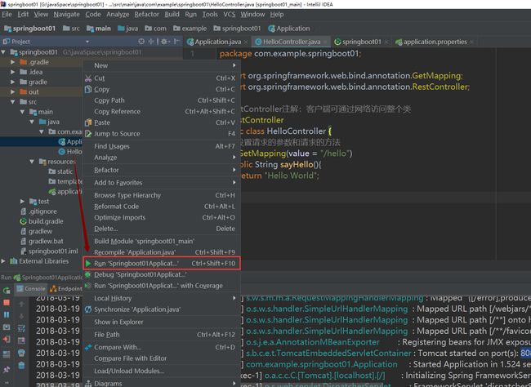Open the Refactor submenu in context menu
This screenshot has height=387, width=531.
pos(162,170)
